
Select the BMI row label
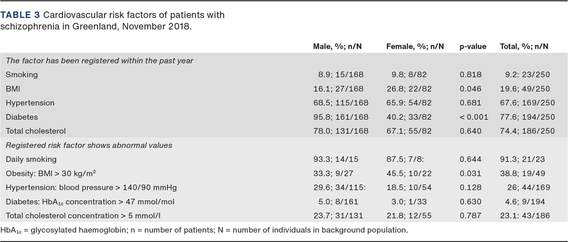(x=13, y=89)
